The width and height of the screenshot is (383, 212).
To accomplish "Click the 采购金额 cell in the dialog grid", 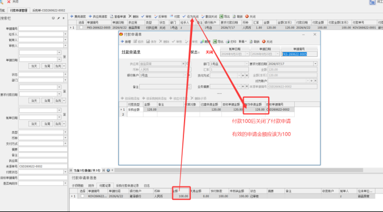I will [x=135, y=109].
